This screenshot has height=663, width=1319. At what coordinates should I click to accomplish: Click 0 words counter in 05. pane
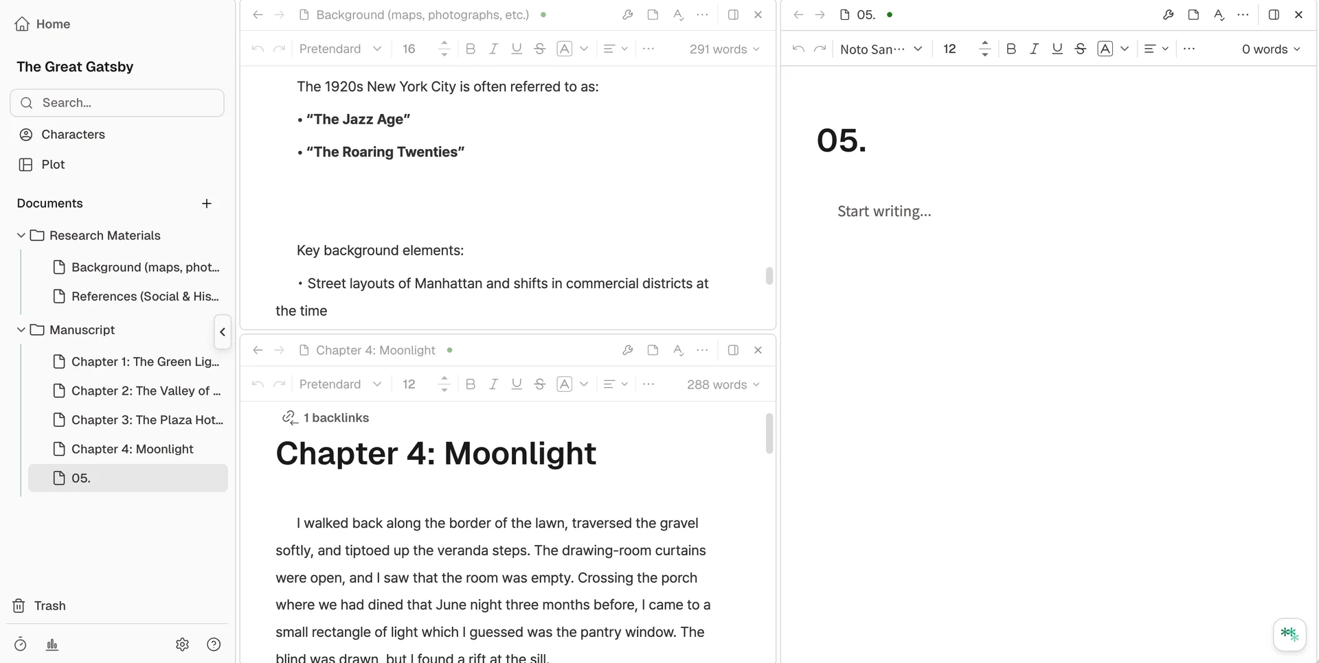point(1271,49)
